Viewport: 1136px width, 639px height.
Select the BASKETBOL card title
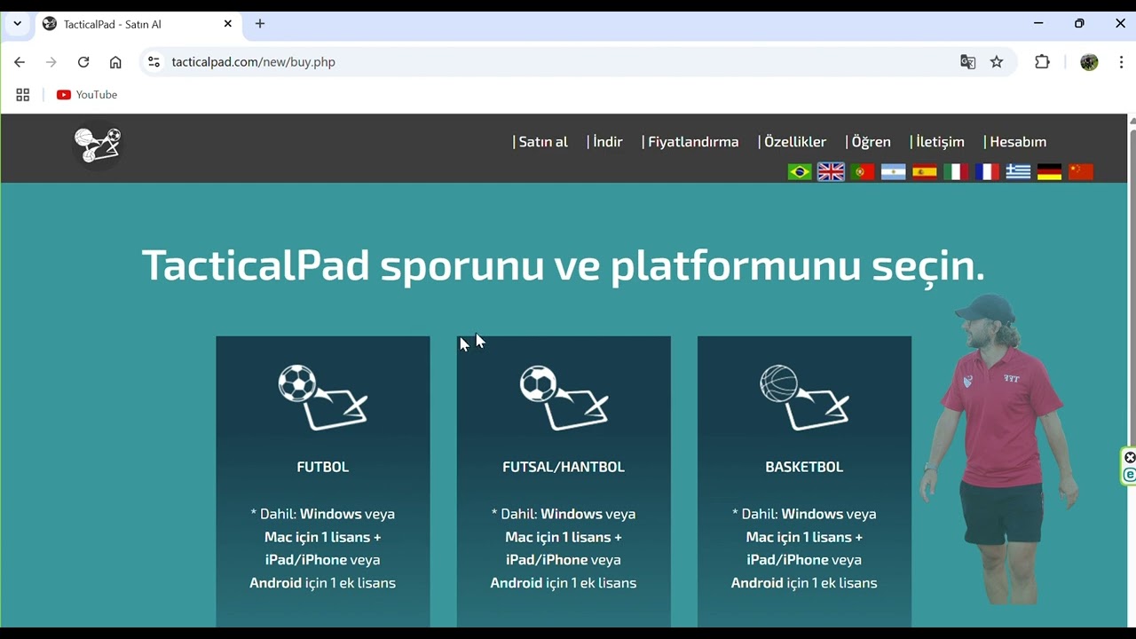(x=804, y=467)
